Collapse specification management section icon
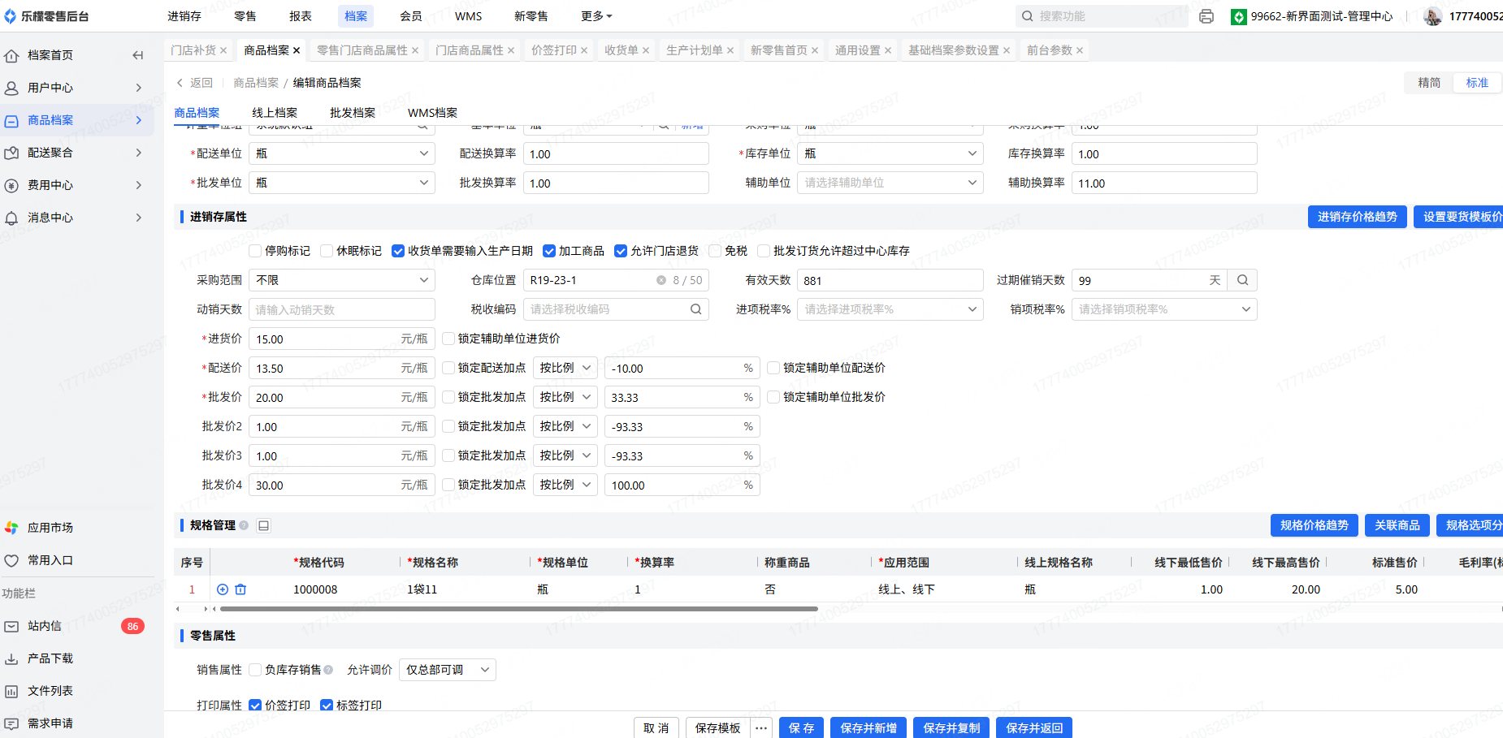The width and height of the screenshot is (1503, 738). [x=263, y=525]
